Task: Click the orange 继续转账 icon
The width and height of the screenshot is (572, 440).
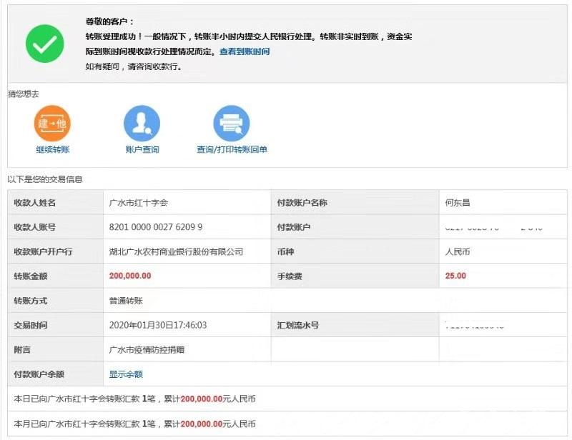Action: [53, 123]
